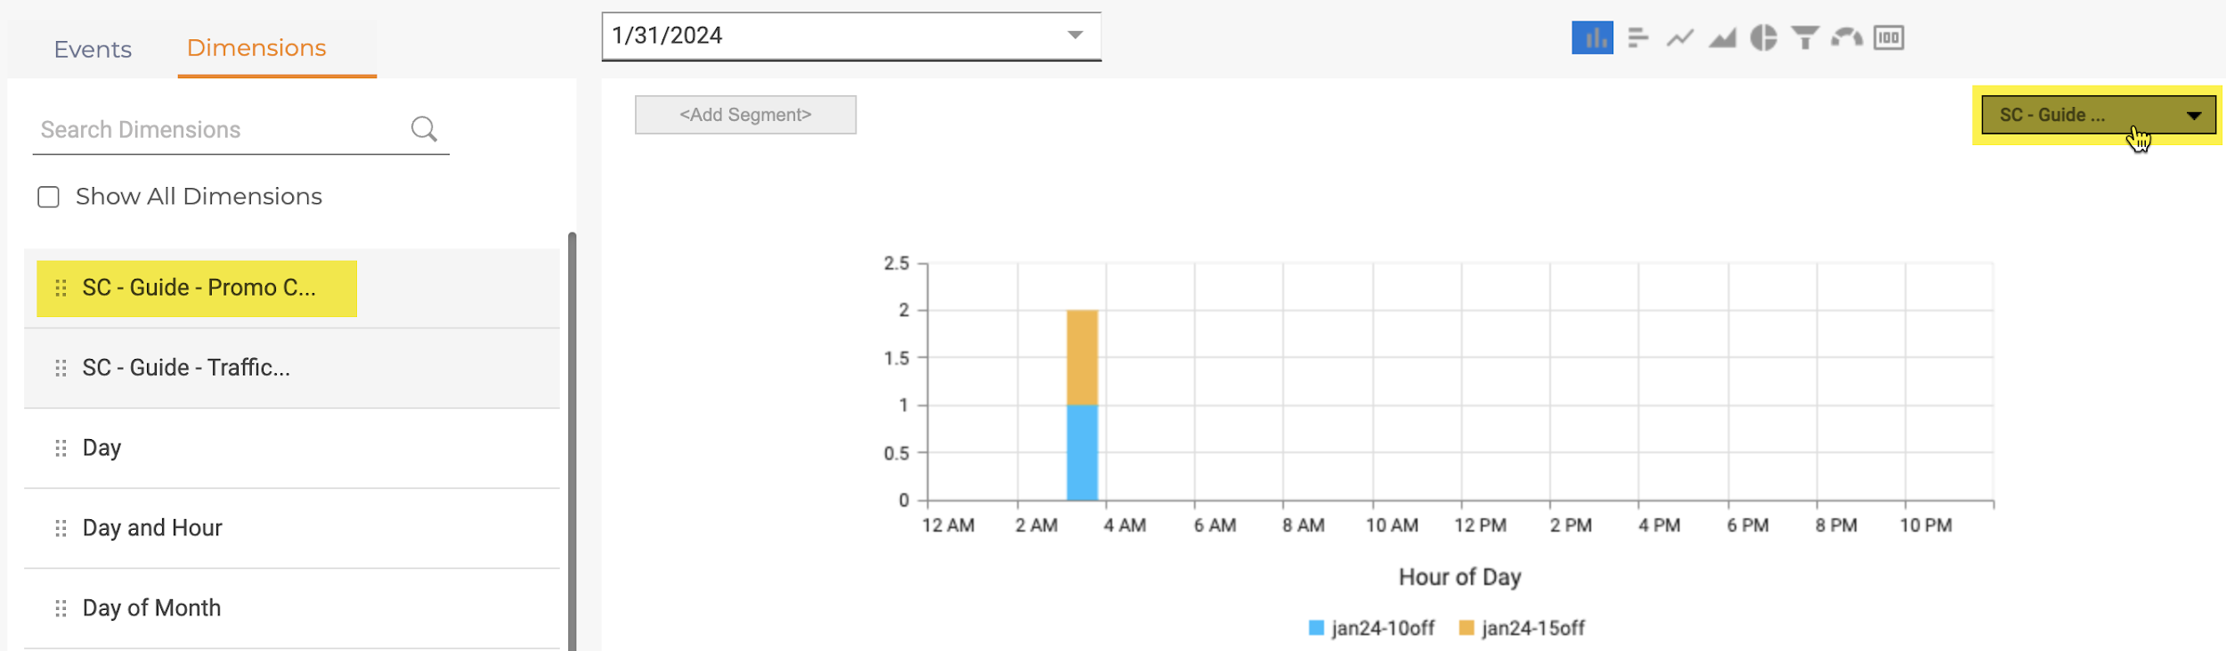
Task: Click the 10 PM axis label
Action: click(1925, 525)
